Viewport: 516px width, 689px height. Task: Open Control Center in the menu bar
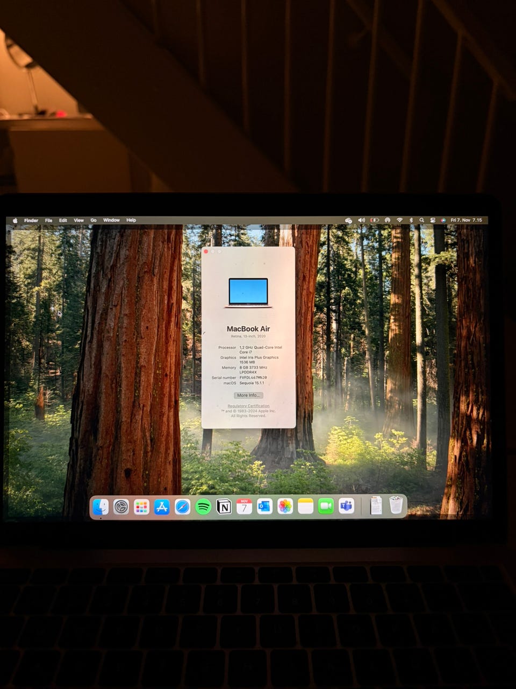(x=432, y=220)
